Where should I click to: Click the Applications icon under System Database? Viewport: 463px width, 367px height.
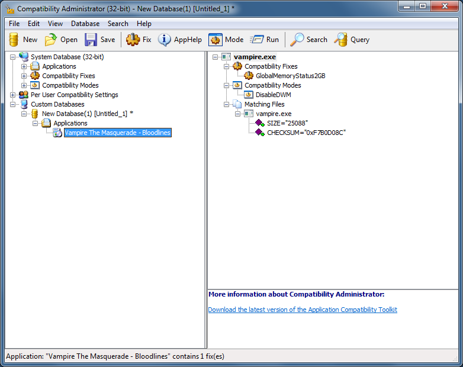35,66
